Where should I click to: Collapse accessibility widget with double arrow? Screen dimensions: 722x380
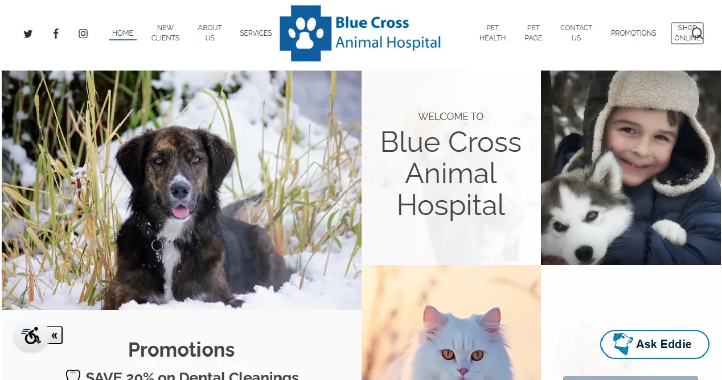[55, 336]
